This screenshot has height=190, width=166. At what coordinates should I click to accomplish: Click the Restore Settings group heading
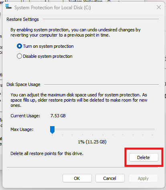(22, 19)
